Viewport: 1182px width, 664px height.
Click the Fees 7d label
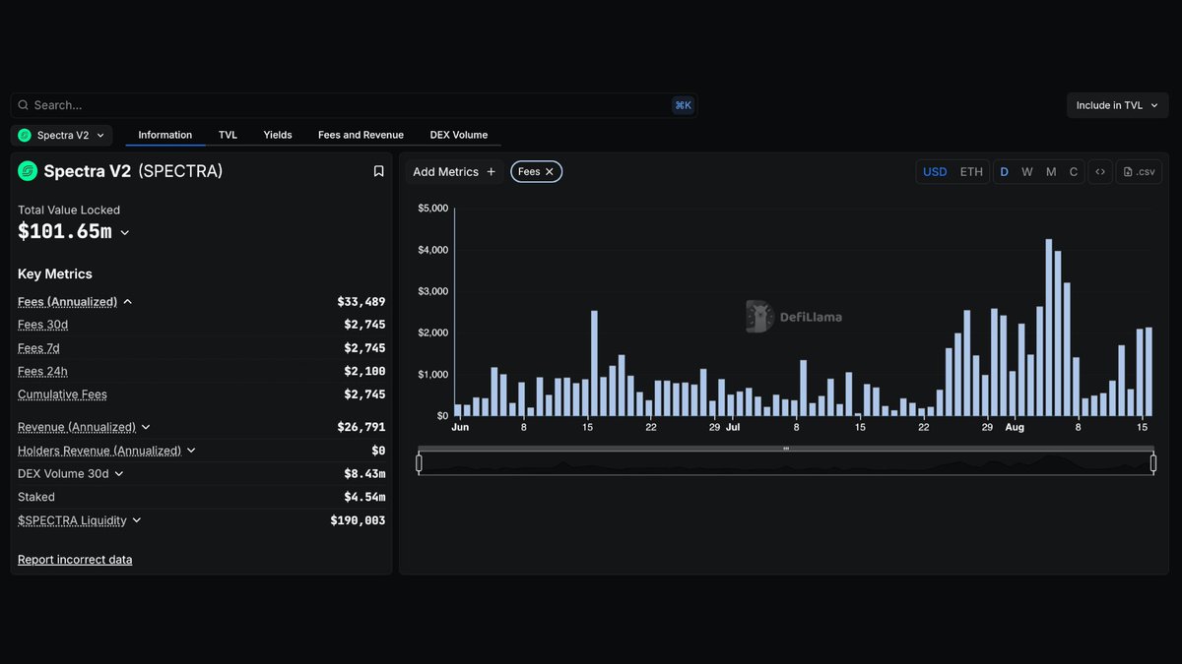click(x=39, y=348)
